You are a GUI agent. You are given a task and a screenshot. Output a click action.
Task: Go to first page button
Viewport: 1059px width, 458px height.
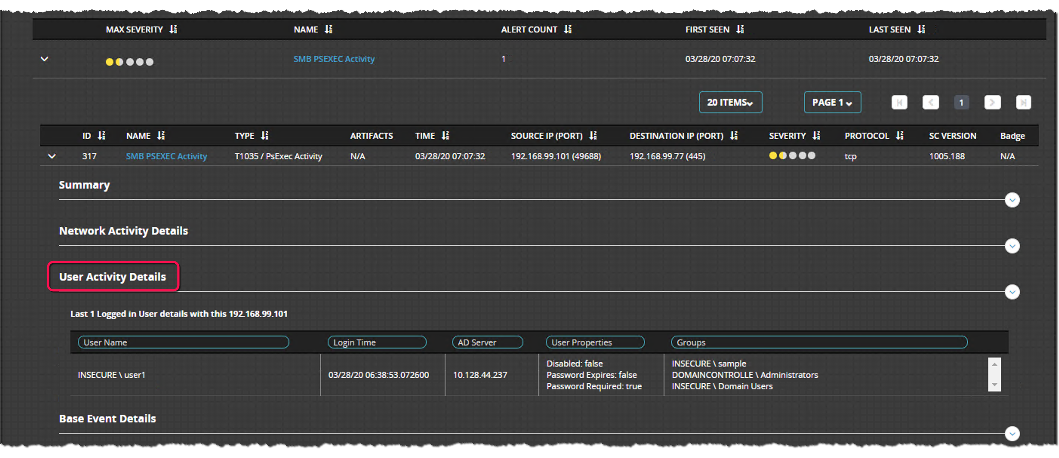[x=899, y=102]
